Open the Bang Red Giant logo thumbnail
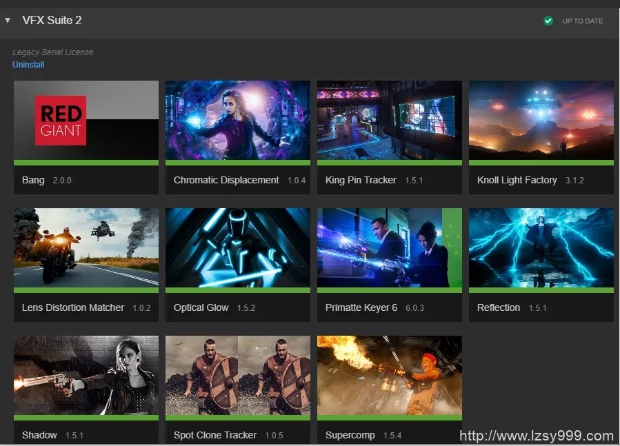 pos(86,121)
